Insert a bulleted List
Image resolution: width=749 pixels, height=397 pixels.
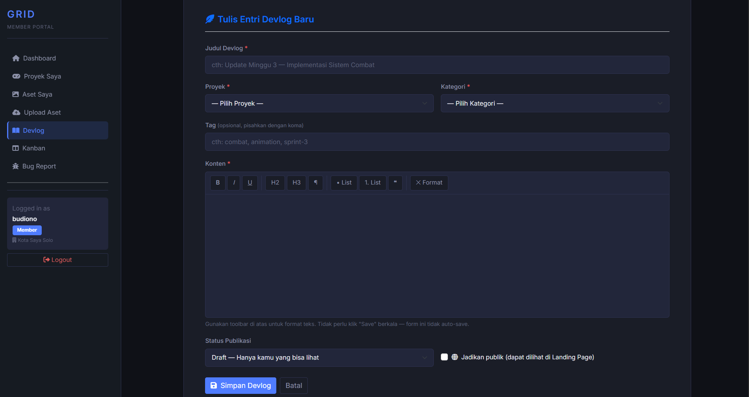[344, 183]
